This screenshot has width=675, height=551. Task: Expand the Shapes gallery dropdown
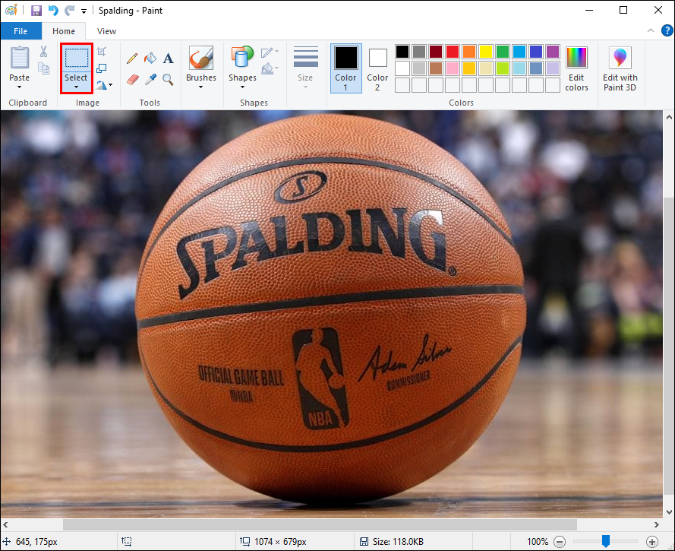point(242,87)
